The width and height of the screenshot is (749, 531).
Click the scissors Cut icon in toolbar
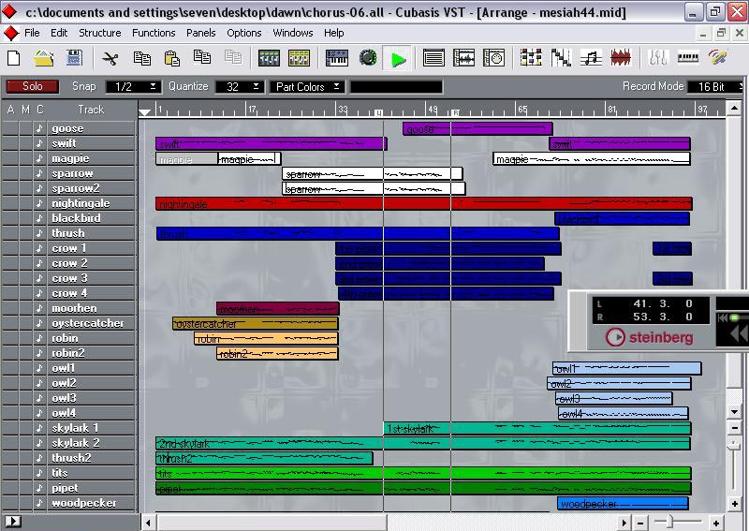tap(110, 58)
